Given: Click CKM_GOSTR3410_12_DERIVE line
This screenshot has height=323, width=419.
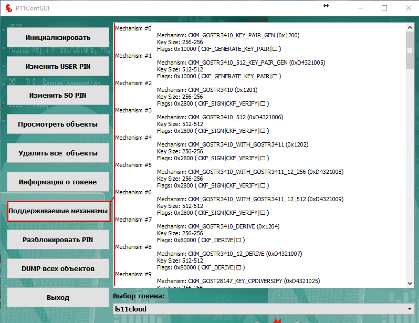Looking at the screenshot, I should (229, 254).
